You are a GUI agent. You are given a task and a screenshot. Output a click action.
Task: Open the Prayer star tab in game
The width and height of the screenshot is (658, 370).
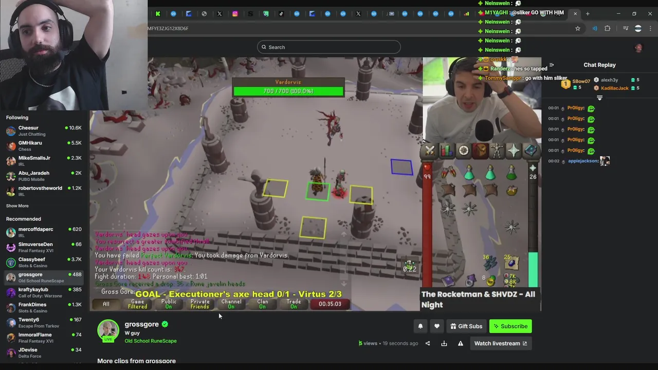(x=514, y=151)
